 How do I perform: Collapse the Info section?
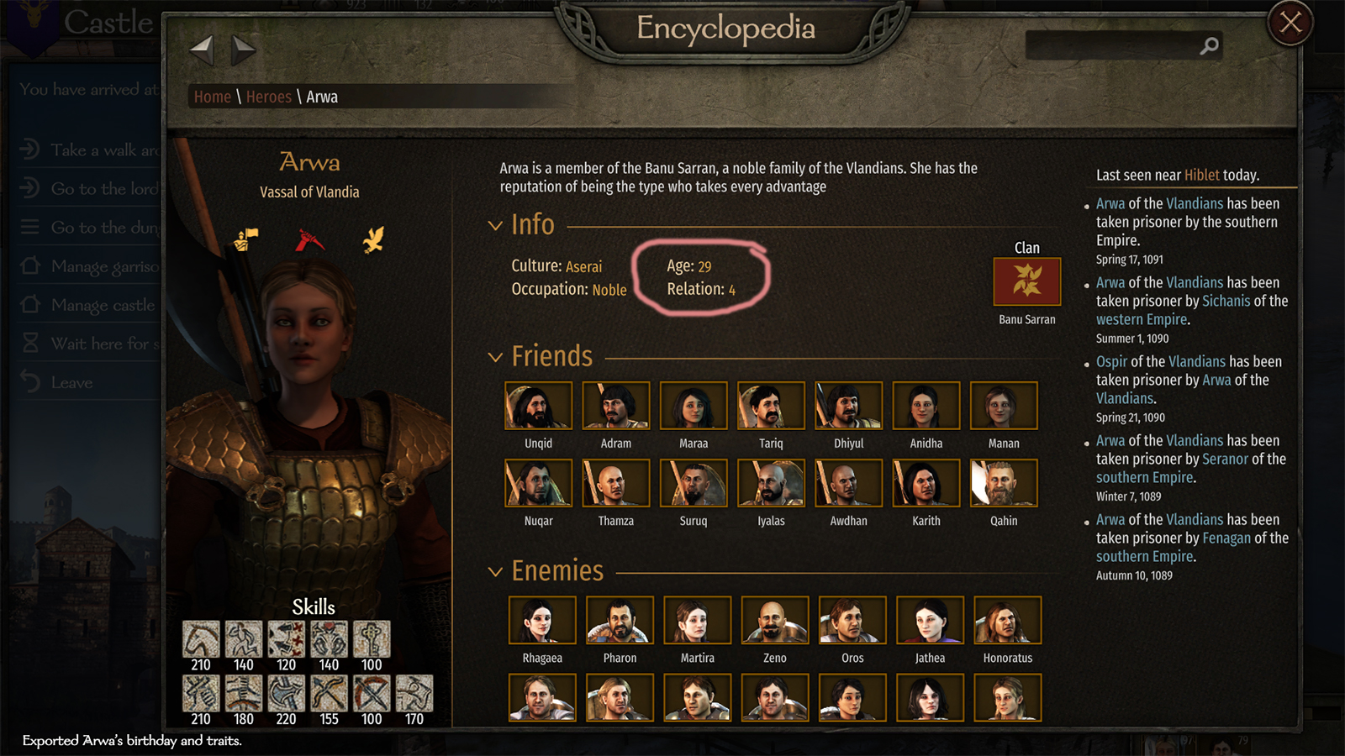click(x=495, y=225)
